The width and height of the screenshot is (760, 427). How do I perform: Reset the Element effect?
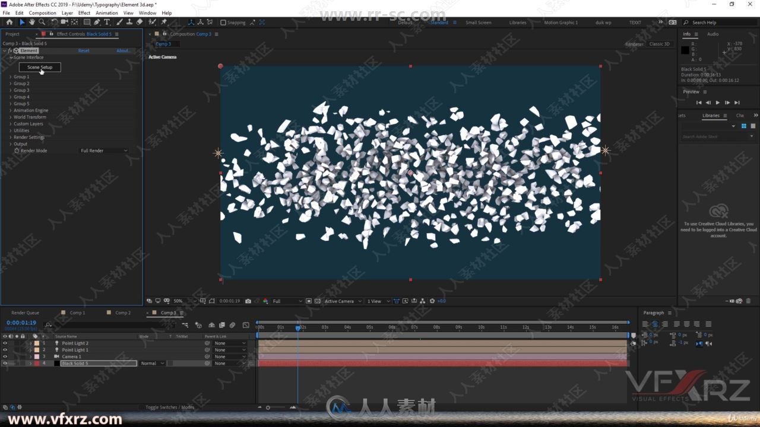84,50
